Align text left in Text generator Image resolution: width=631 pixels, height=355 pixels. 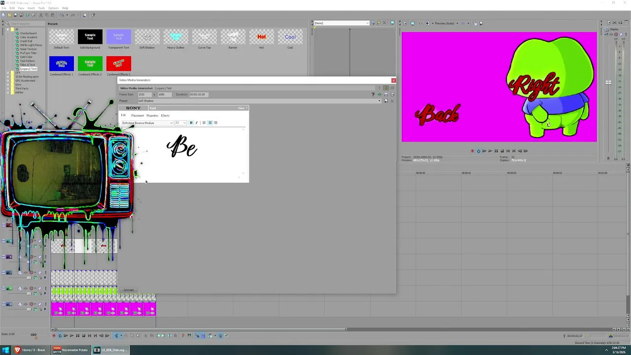(204, 123)
